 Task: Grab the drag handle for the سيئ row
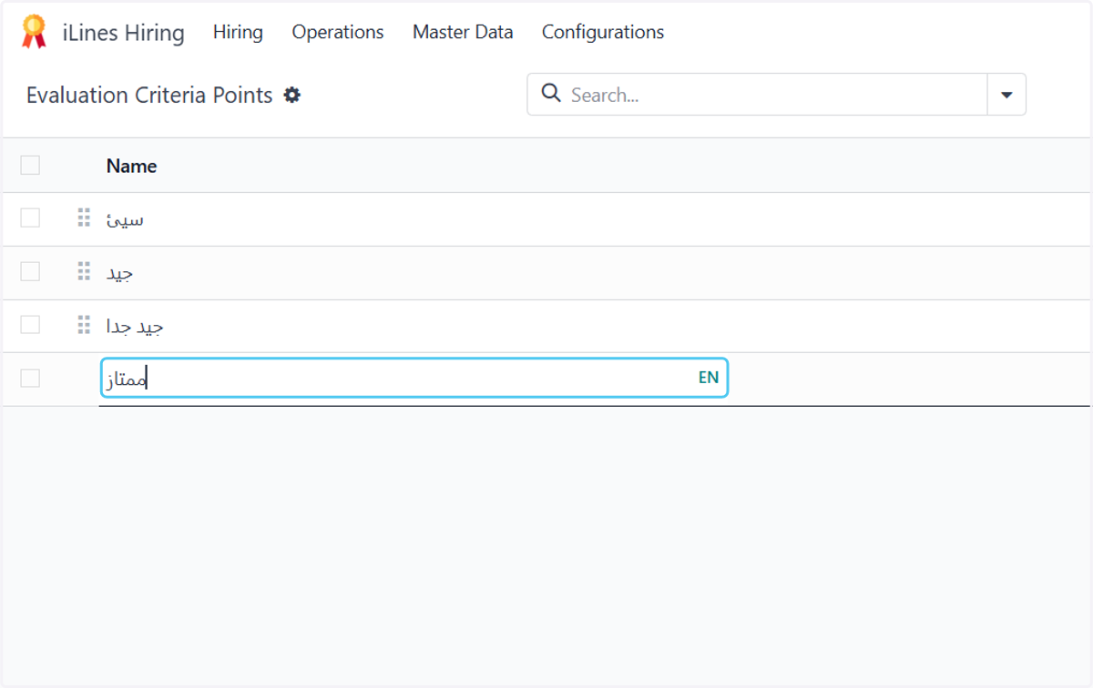coord(84,218)
